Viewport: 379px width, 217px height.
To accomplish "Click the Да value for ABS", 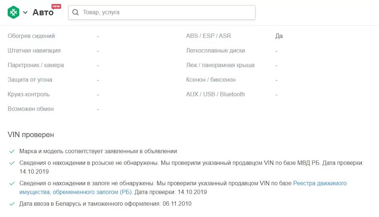I will [x=279, y=36].
